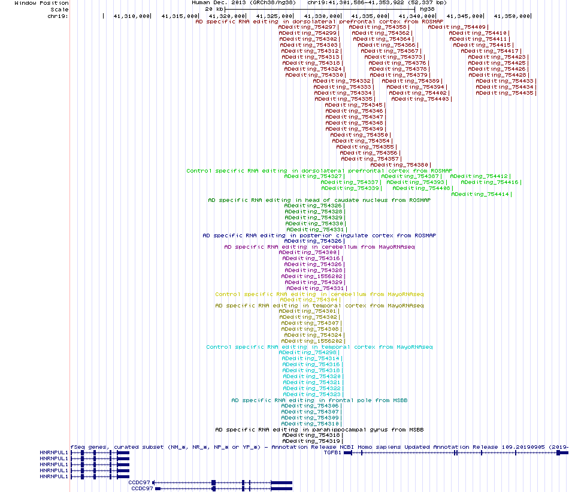
Task: Select control temporal cortex site ADediting_754298
Action: click(x=309, y=352)
